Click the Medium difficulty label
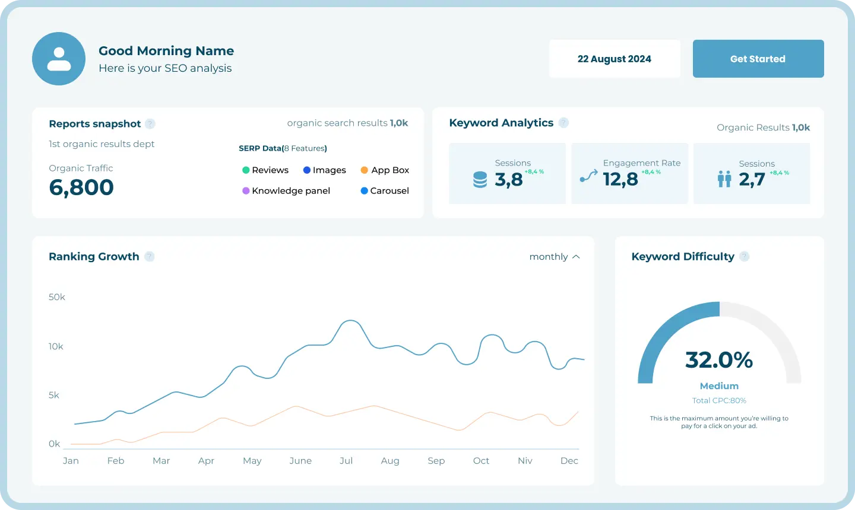Image resolution: width=855 pixels, height=510 pixels. click(719, 386)
